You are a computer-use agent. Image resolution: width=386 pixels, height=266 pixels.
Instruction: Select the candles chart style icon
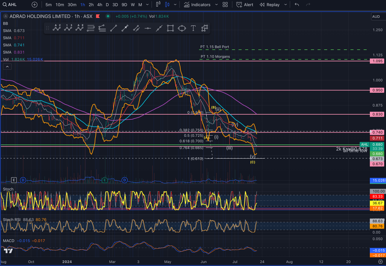[167, 4]
